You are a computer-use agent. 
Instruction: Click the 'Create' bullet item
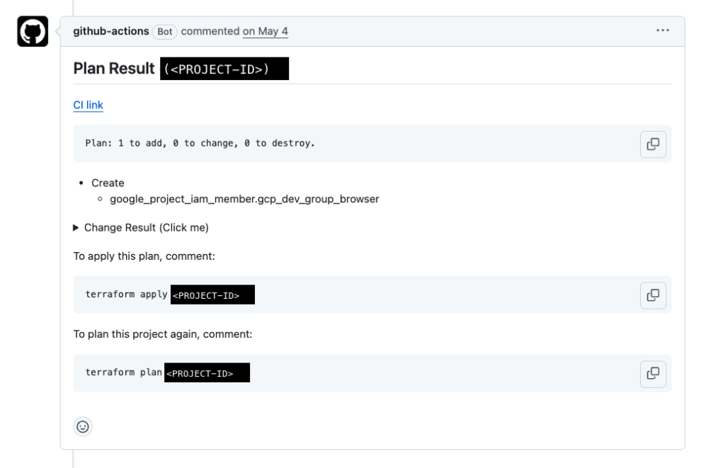pos(108,183)
